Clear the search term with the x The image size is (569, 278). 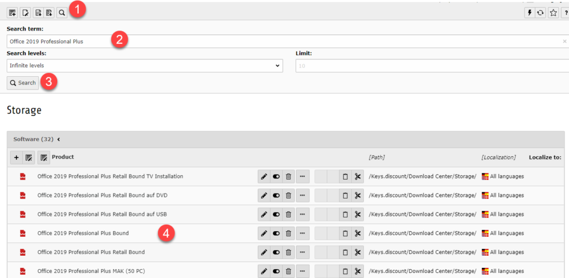tap(565, 41)
